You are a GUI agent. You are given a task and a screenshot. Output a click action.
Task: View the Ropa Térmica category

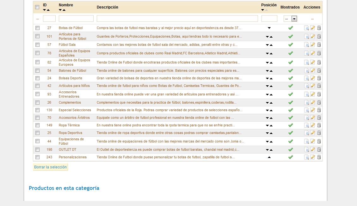[307, 125]
